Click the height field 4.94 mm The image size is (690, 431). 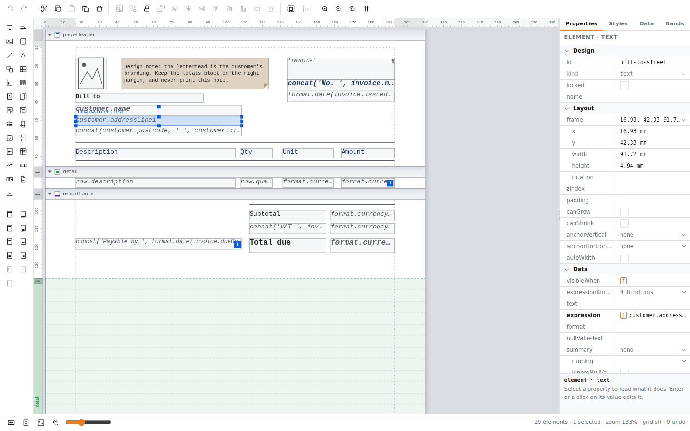click(653, 166)
